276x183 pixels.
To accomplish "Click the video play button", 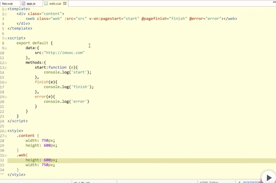I will tap(269, 177).
